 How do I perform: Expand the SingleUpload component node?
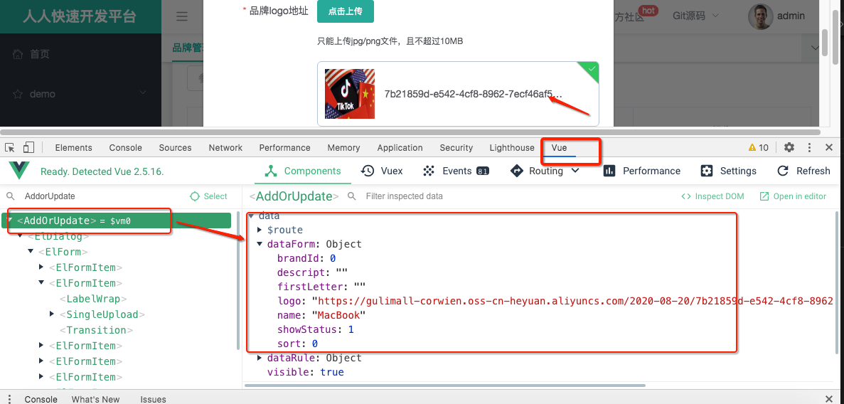pos(53,314)
